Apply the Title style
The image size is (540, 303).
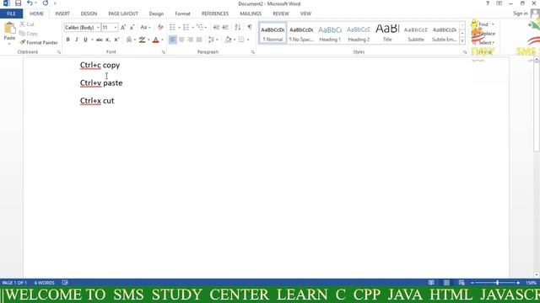387,34
